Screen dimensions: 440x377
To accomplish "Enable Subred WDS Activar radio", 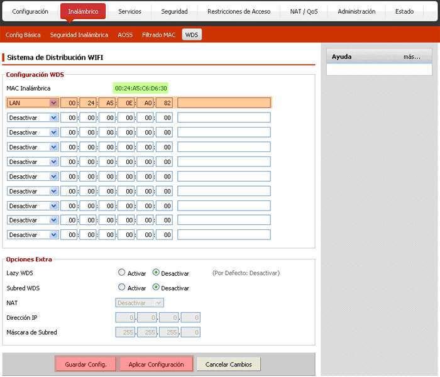I will click(122, 288).
